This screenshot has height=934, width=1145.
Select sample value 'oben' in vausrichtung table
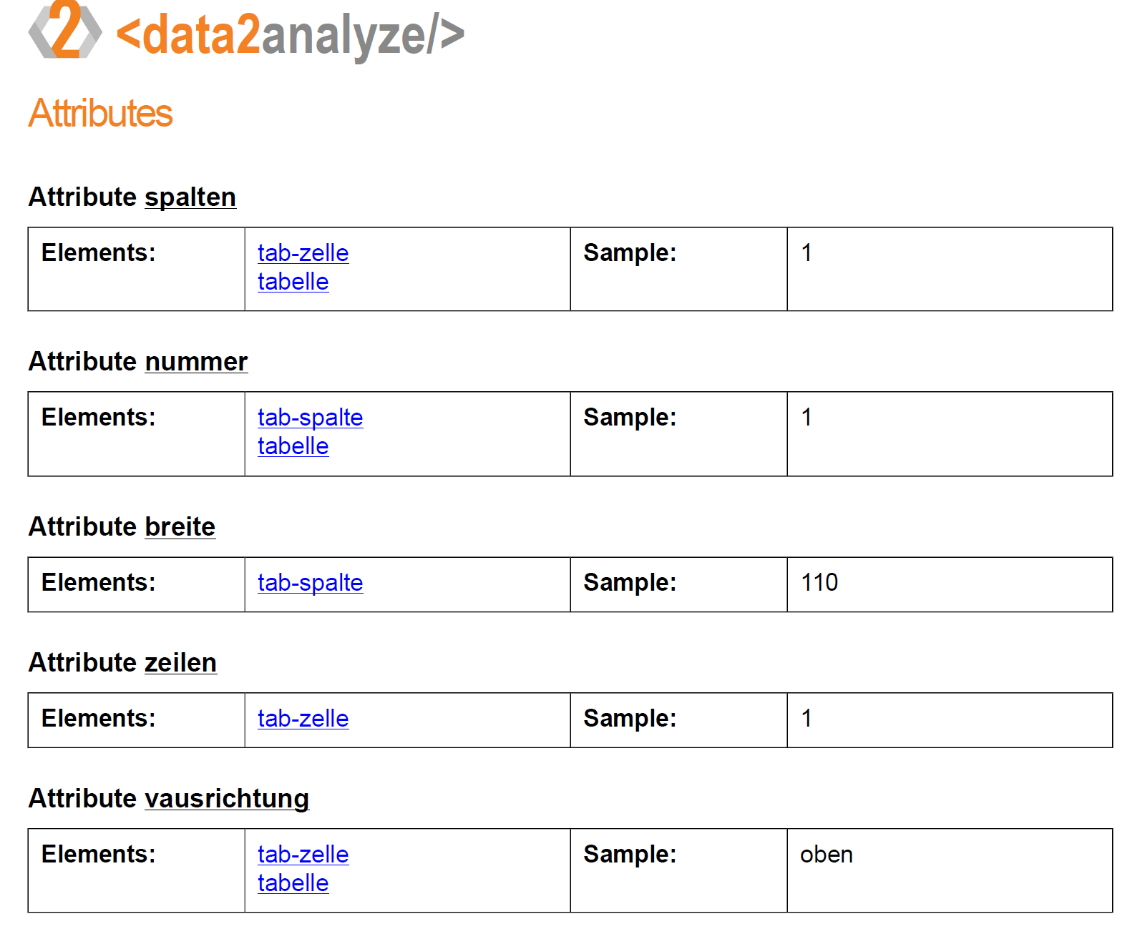[826, 855]
